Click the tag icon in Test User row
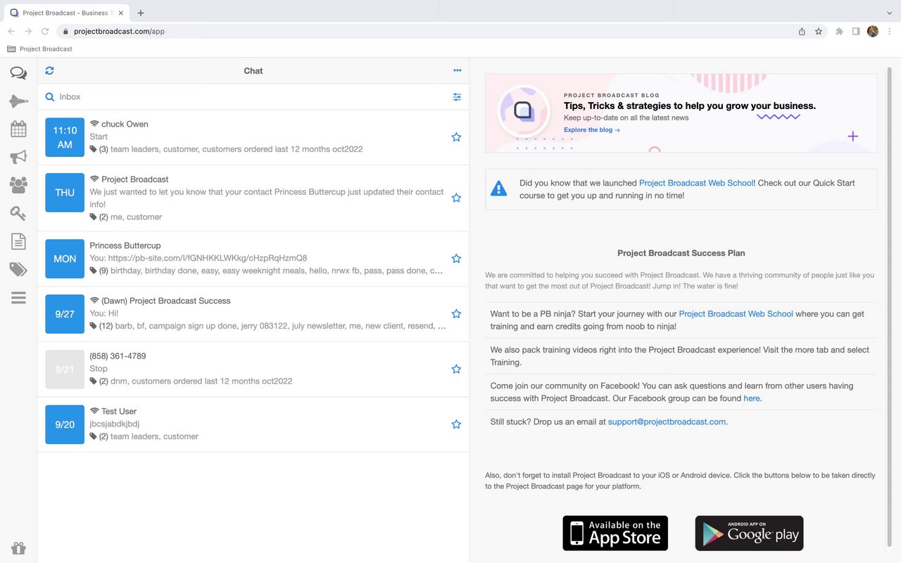901x563 pixels. click(94, 436)
